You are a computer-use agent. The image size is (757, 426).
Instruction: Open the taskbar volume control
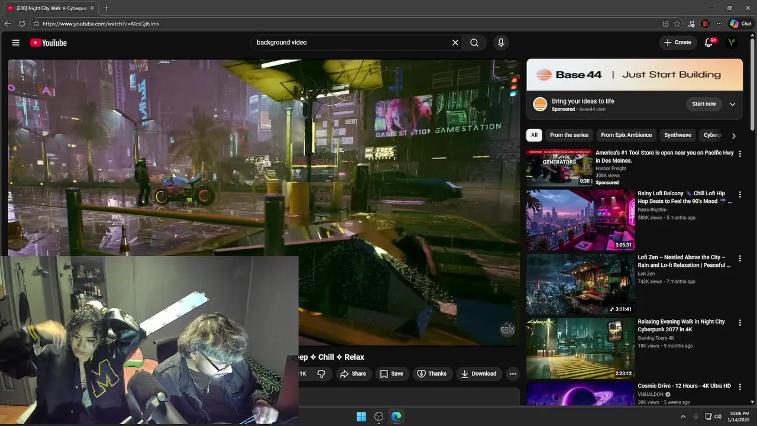pyautogui.click(x=718, y=417)
